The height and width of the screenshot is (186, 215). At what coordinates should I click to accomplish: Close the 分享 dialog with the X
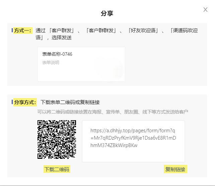click(205, 10)
